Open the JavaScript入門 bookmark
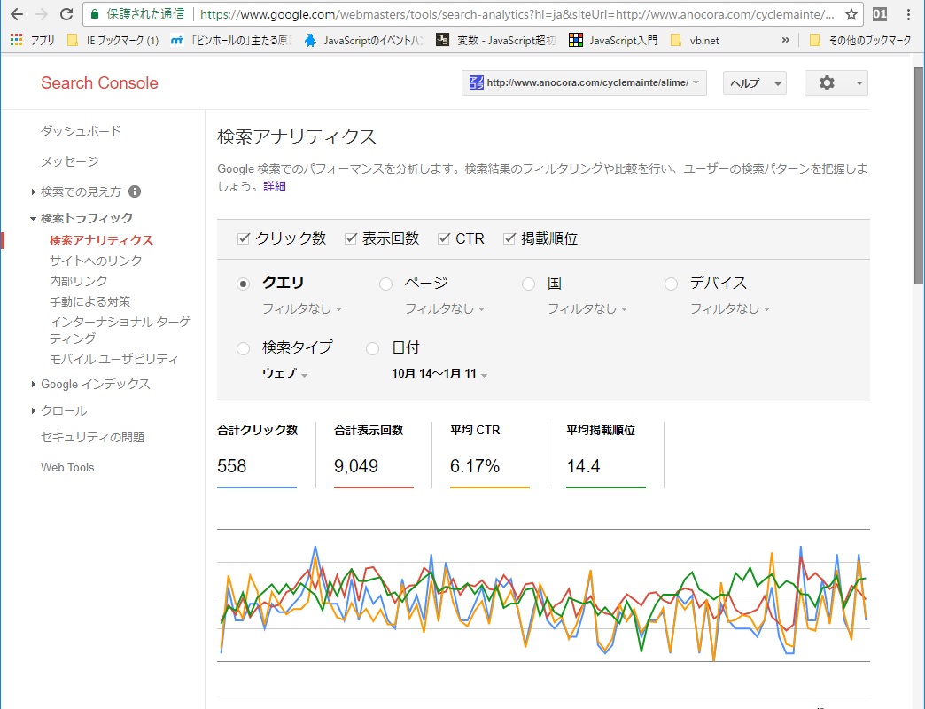Viewport: 925px width, 709px height. 613,40
